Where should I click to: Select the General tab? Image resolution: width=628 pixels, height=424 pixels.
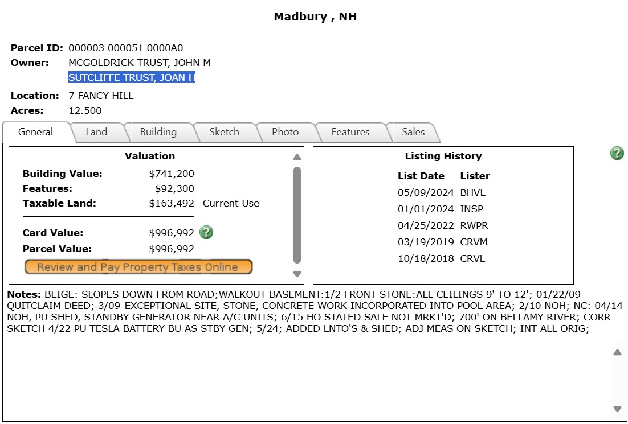(x=35, y=132)
